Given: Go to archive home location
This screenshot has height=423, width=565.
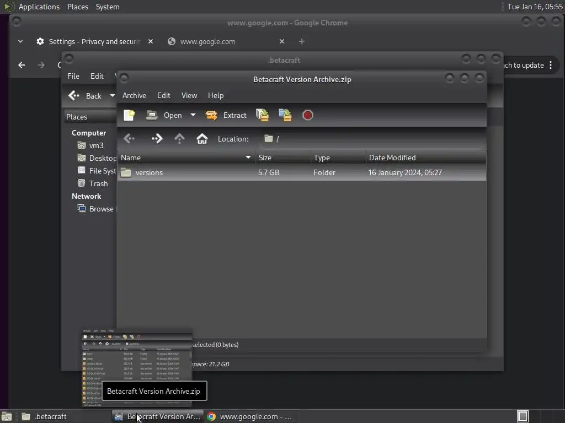Looking at the screenshot, I should pos(202,139).
